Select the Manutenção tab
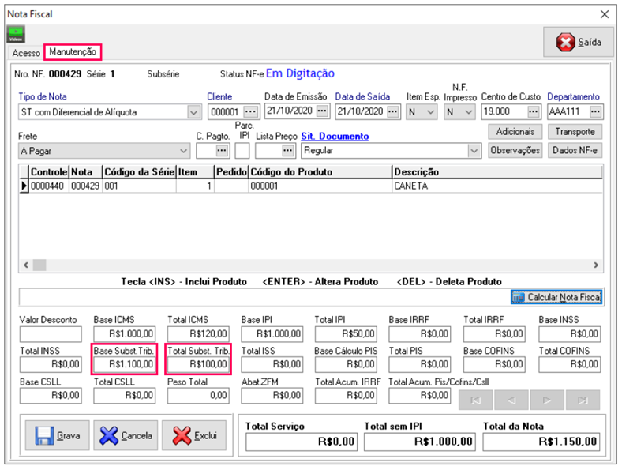The image size is (622, 470). click(x=73, y=51)
